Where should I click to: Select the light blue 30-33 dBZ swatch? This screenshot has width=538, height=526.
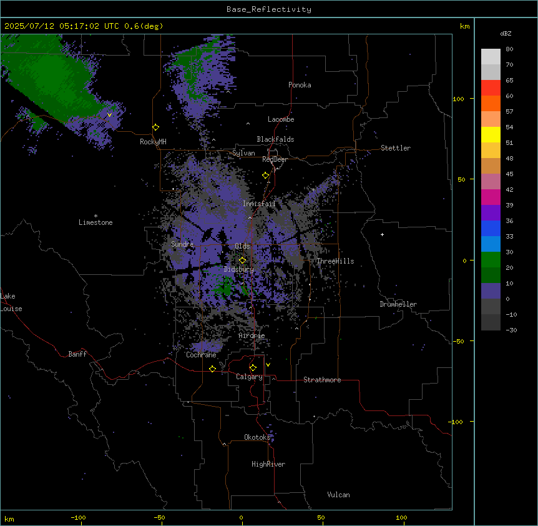[491, 244]
